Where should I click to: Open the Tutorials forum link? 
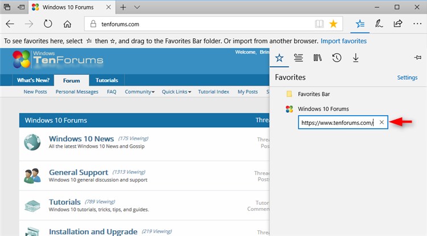[x=64, y=202]
